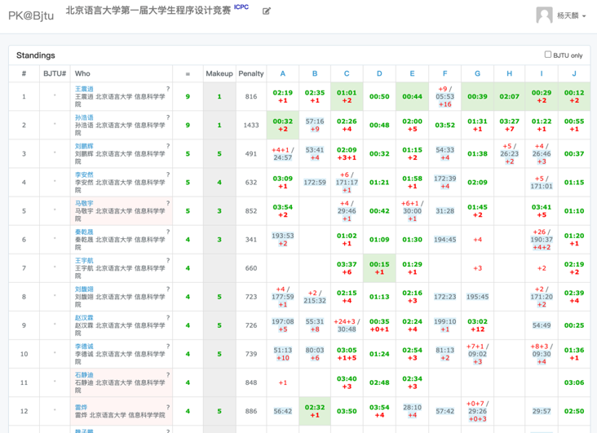The width and height of the screenshot is (597, 433).
Task: Select penalty value 660
Action: [x=251, y=267]
